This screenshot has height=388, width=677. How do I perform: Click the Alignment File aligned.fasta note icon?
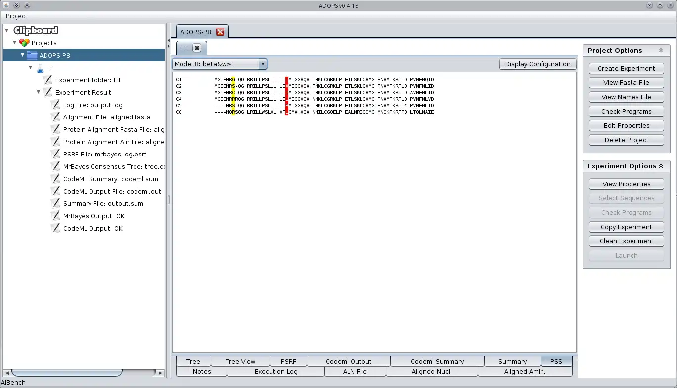point(55,117)
